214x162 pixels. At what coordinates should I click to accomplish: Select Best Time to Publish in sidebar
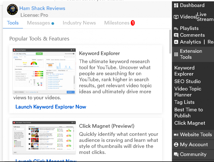click(188, 112)
